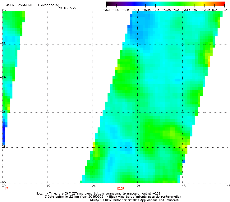The image size is (230, 202).
Task: Click the "ASCAT 25KM MLE-1 descending" plot title
Action: click(33, 5)
